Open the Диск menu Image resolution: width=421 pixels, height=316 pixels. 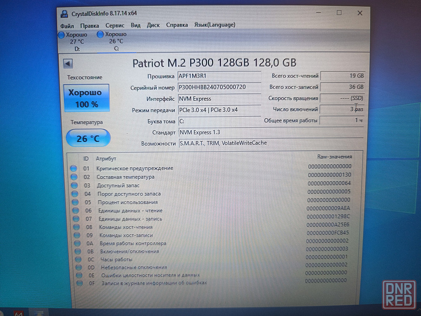point(153,25)
